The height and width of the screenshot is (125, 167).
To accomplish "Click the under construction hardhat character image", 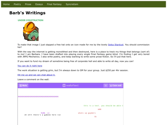I will click(x=31, y=31).
